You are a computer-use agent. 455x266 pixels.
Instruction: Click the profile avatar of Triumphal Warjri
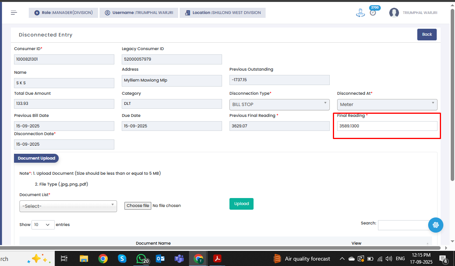coord(394,13)
